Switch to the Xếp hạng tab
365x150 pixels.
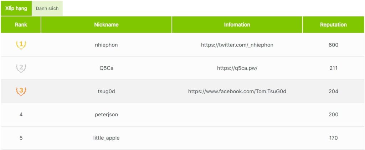tap(16, 8)
